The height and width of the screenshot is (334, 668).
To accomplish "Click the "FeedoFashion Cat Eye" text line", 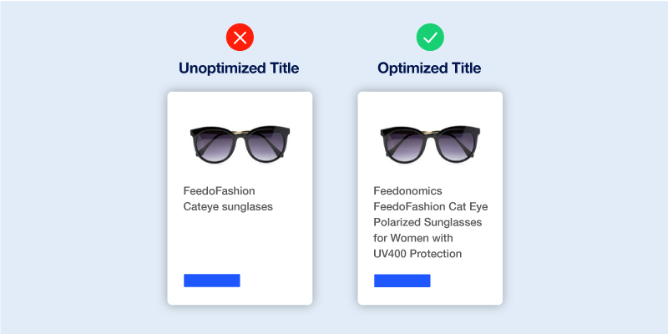I will tap(431, 206).
